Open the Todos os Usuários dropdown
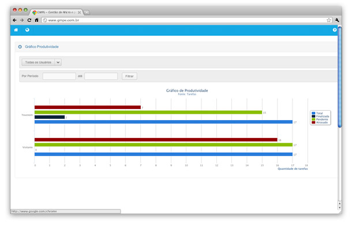Image resolution: width=352 pixels, height=228 pixels. [x=42, y=62]
